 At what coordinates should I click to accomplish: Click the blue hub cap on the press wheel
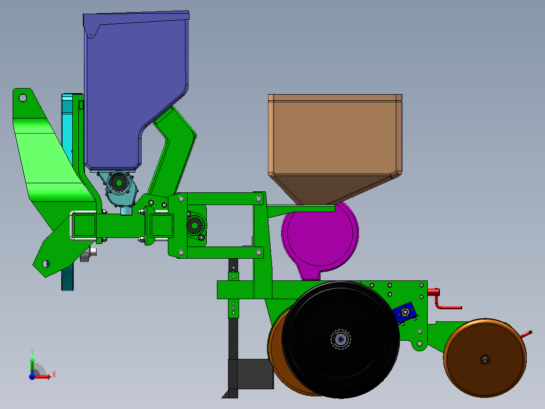(341, 338)
